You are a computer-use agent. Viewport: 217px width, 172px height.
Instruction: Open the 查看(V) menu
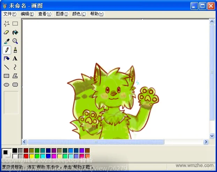point(45,14)
